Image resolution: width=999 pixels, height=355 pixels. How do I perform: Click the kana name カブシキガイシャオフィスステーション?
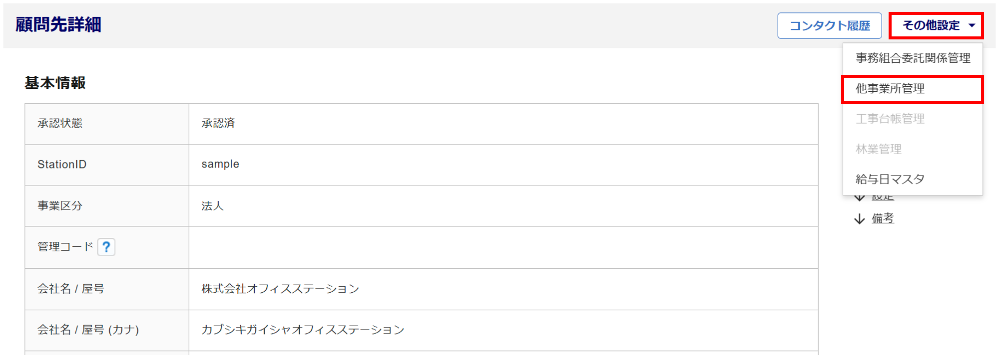point(303,330)
